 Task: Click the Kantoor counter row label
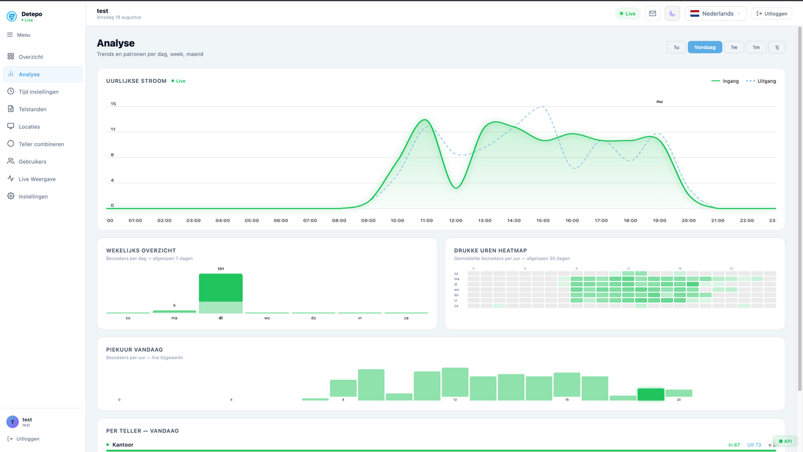(122, 445)
